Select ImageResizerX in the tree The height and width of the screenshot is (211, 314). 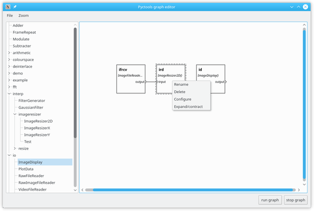tap(37, 128)
